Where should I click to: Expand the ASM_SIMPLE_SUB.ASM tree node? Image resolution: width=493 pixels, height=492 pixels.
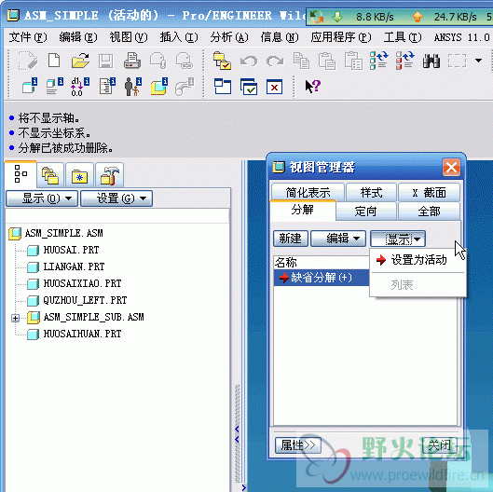(x=15, y=318)
